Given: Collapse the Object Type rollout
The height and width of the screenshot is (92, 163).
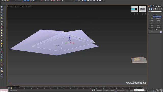Looking at the screenshot, I should [155, 14].
